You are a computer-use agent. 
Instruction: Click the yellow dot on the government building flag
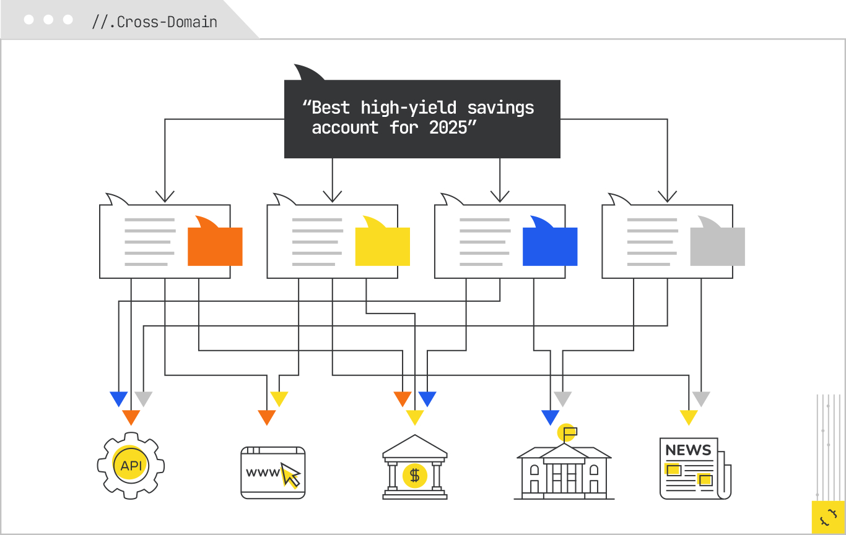click(x=565, y=432)
